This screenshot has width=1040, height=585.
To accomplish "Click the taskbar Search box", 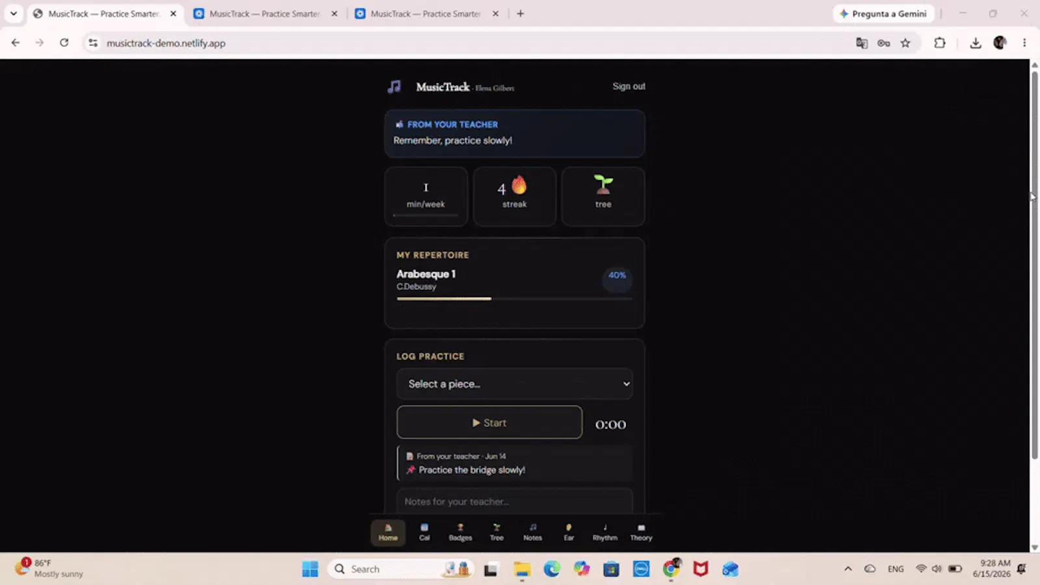I will (401, 569).
